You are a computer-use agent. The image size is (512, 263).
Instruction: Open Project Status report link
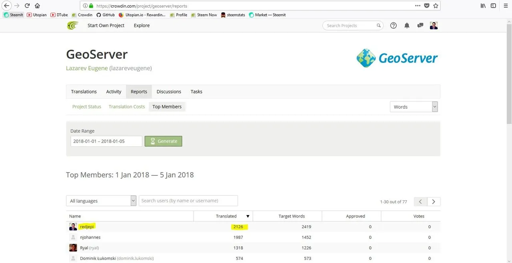pos(87,107)
